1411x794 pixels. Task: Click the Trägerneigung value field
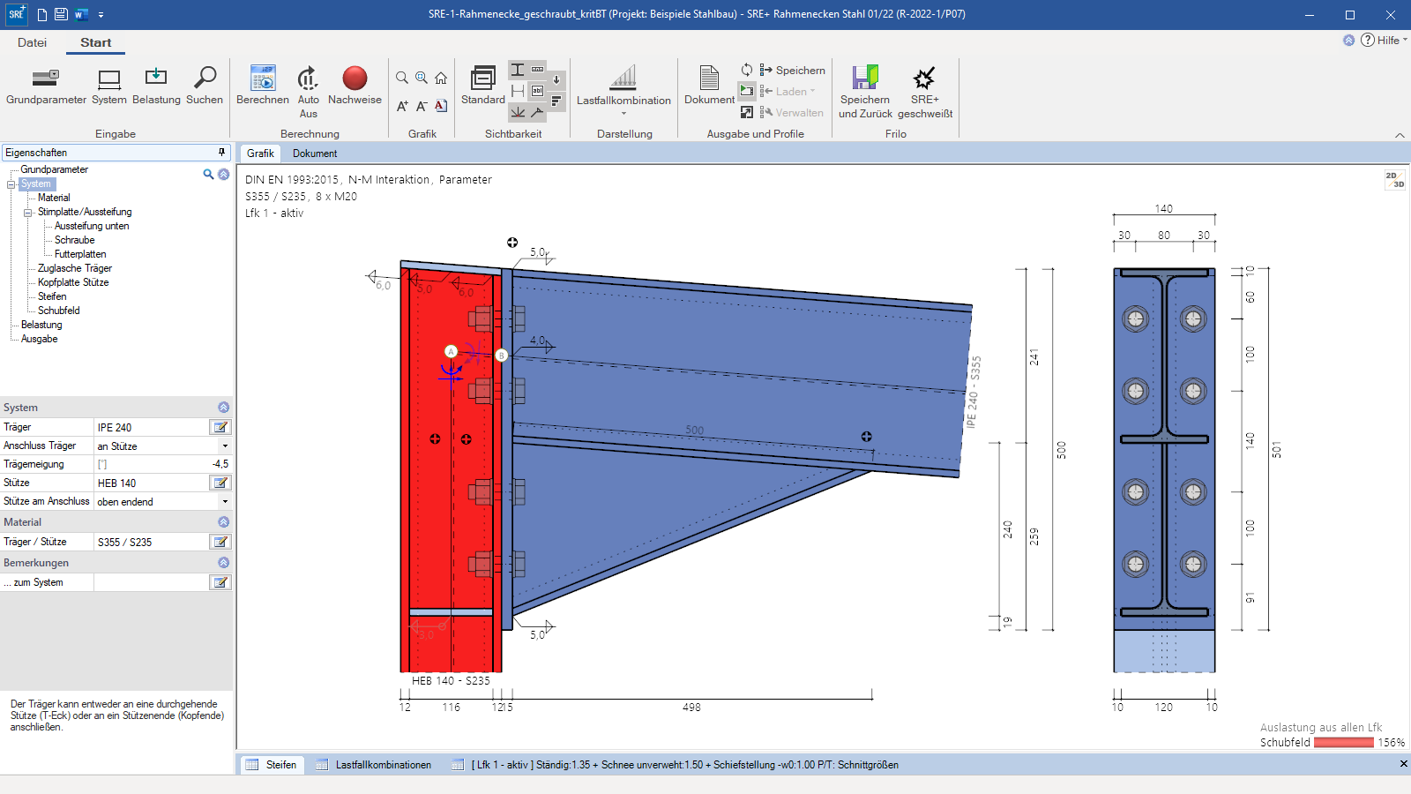coord(162,464)
